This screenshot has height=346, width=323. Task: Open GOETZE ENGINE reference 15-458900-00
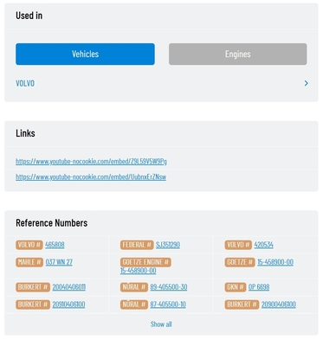coord(139,271)
